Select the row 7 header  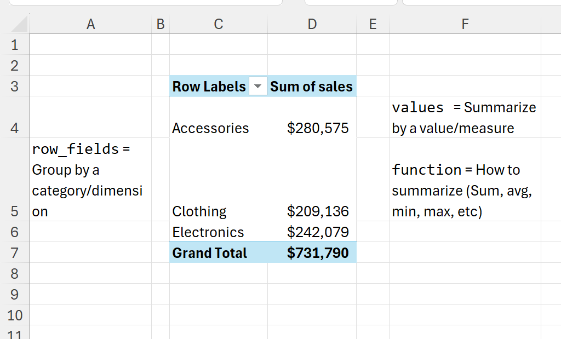14,253
